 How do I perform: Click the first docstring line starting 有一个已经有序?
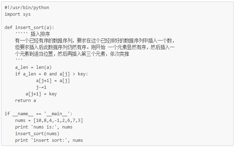pyautogui.click(x=95, y=41)
